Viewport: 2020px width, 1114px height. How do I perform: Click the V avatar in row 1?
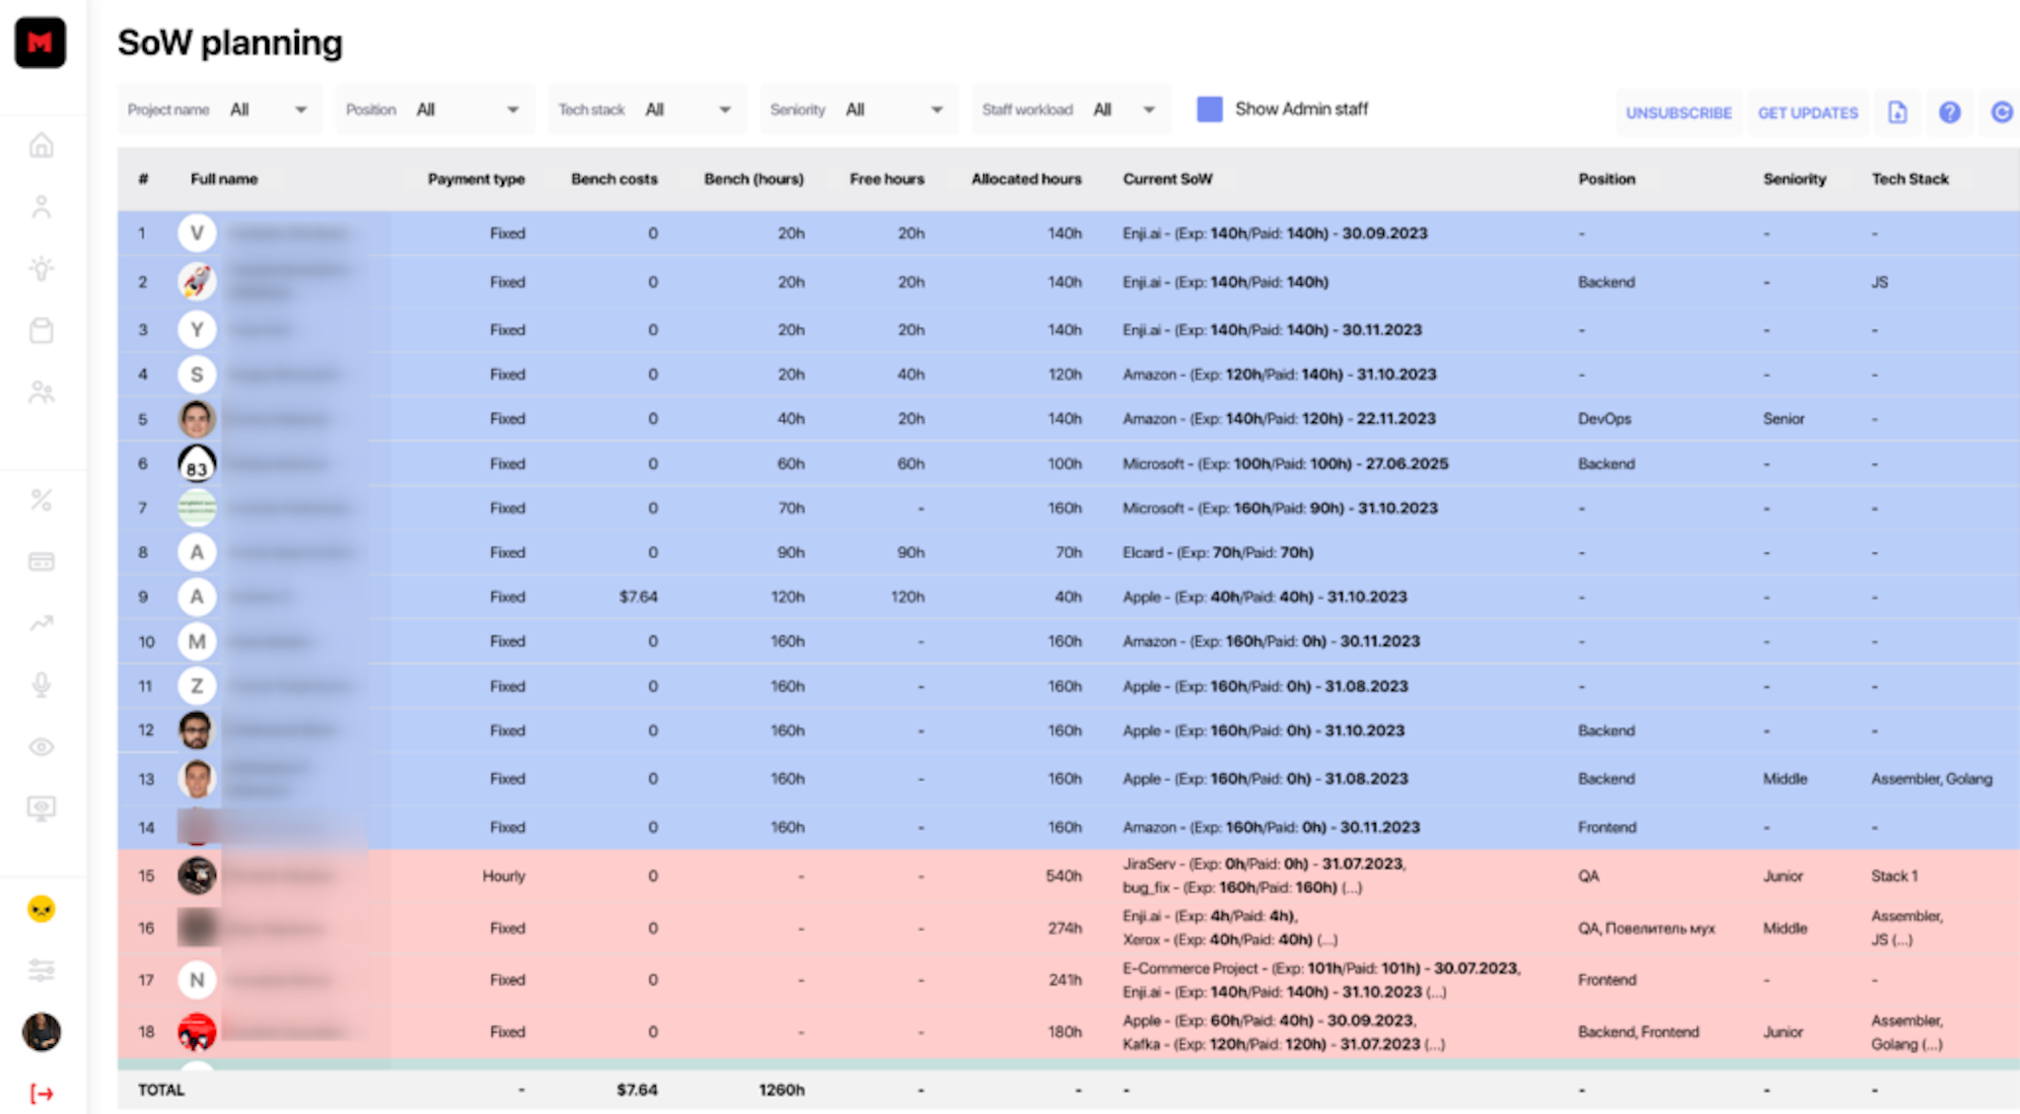tap(197, 234)
